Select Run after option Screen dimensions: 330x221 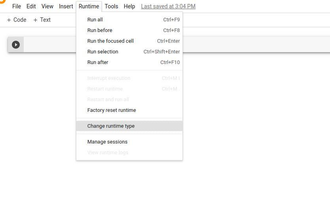129,62
